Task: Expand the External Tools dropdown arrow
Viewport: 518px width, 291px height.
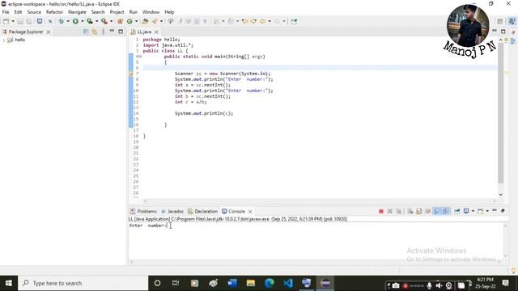Action: (112, 22)
